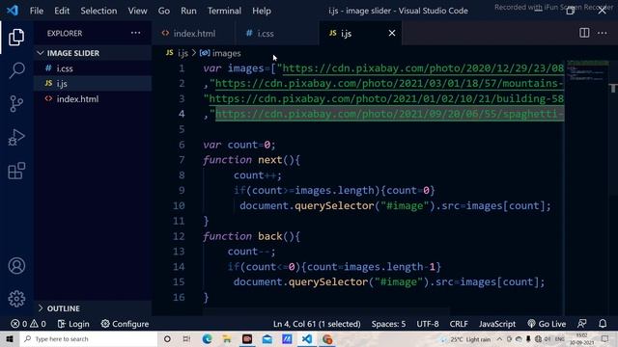Close the i.js editor tab

392,33
